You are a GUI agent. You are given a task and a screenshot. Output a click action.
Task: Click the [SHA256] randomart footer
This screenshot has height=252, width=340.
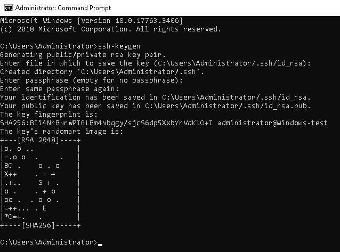pyautogui.click(x=40, y=226)
